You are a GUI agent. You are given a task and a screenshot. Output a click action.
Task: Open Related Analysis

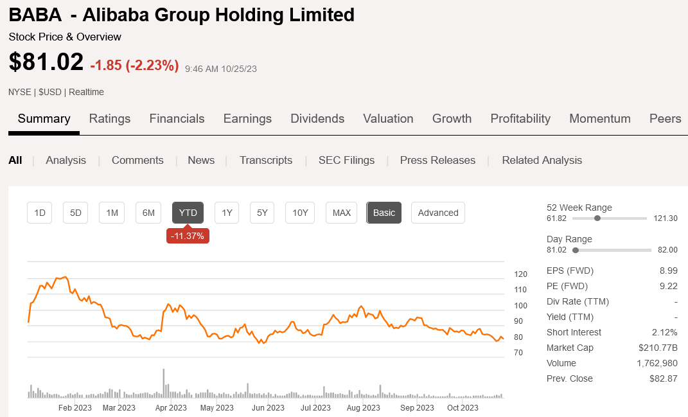tap(542, 160)
